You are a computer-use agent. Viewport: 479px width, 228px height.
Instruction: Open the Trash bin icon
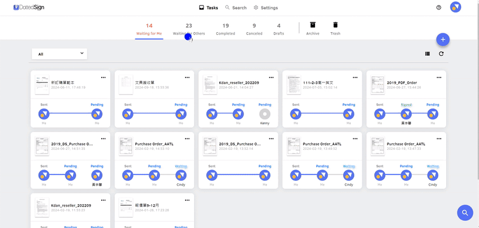point(335,25)
